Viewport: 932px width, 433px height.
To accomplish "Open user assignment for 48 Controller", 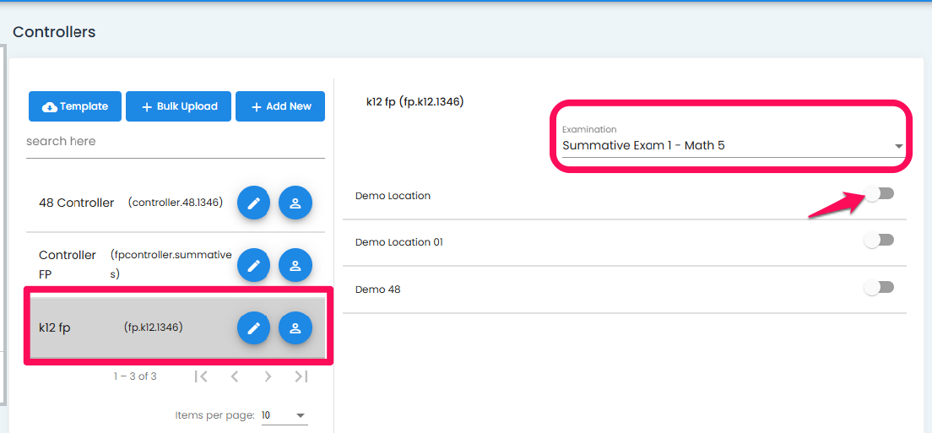I will (295, 203).
